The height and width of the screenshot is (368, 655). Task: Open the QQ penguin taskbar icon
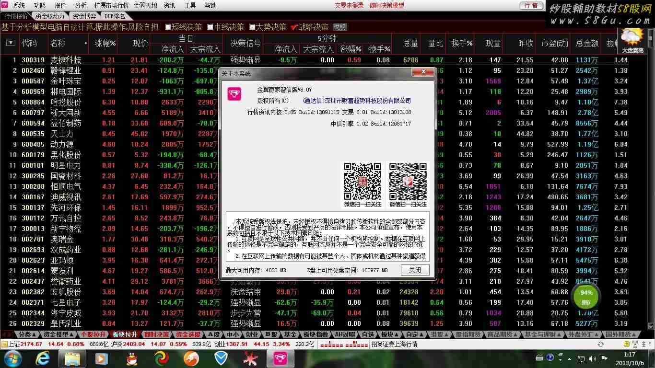pos(131,358)
